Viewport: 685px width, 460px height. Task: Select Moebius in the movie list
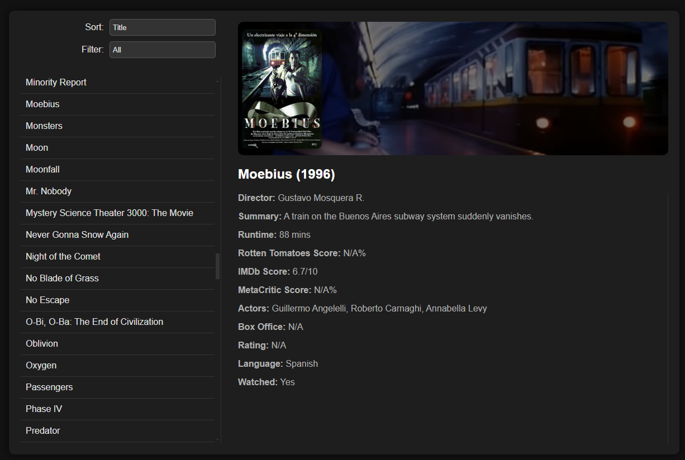pos(117,104)
